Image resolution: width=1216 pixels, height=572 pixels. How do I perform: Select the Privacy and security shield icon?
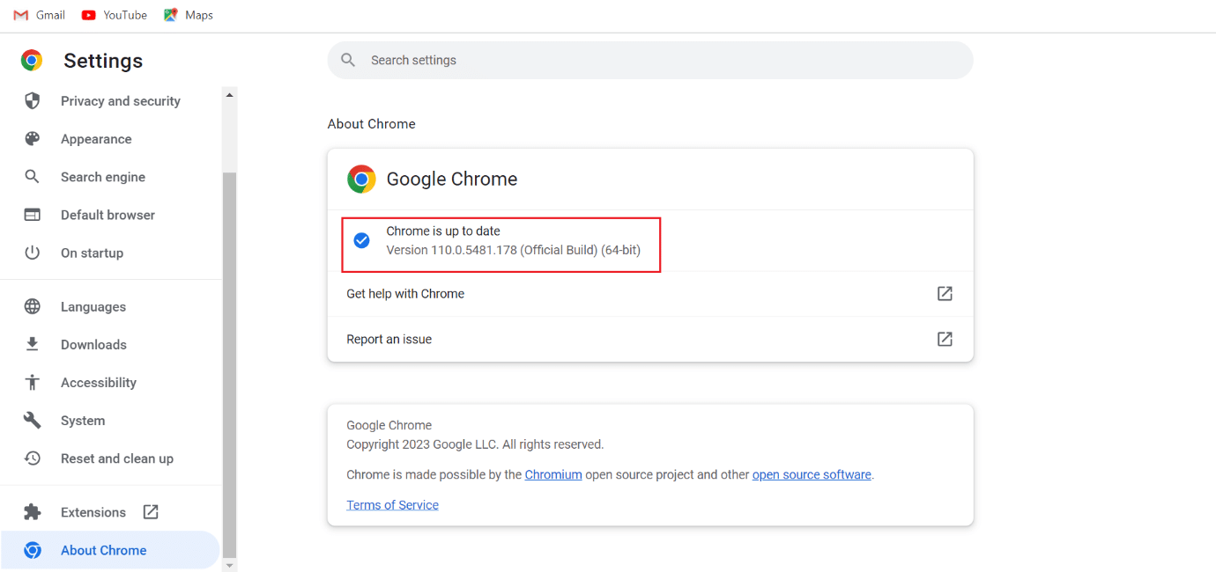(33, 100)
